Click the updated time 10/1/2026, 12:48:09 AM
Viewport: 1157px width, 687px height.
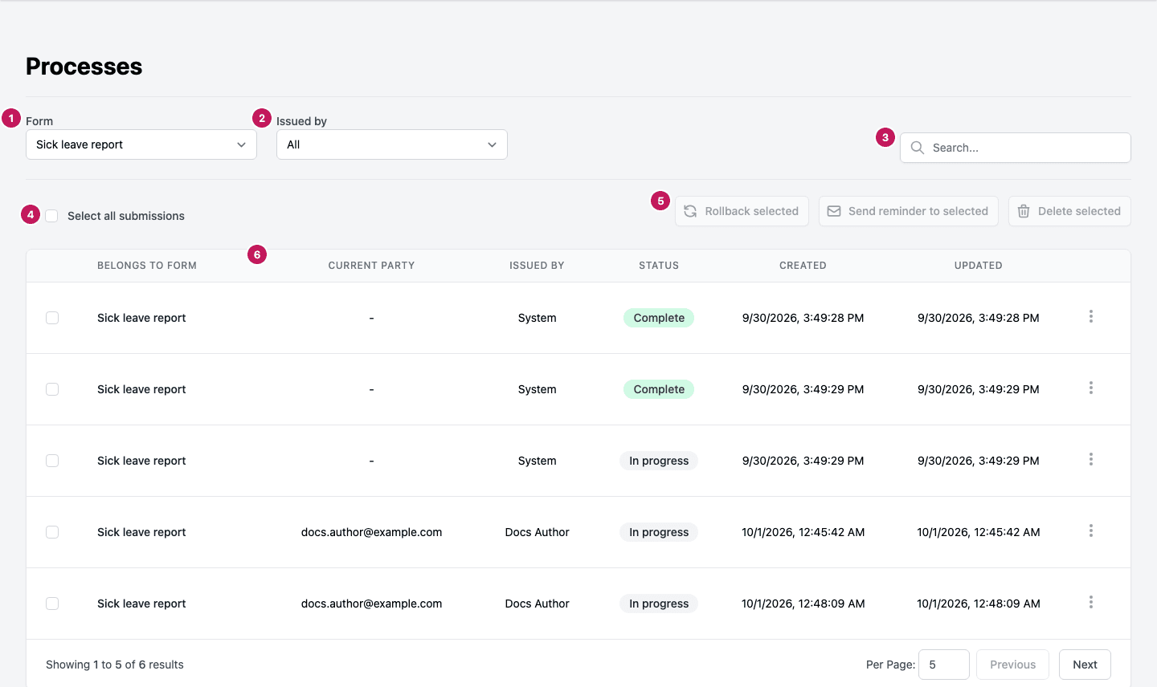(x=979, y=604)
